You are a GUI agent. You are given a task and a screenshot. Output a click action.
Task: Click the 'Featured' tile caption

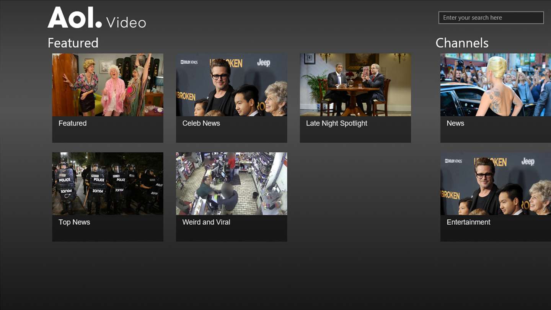tap(73, 123)
